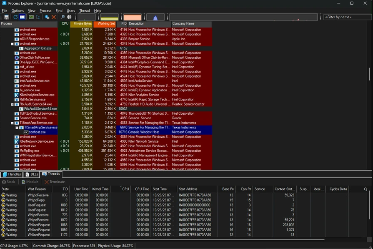Screen dimensions: 373x249
Task: Click the red X Kill Process icon
Action: click(54, 17)
